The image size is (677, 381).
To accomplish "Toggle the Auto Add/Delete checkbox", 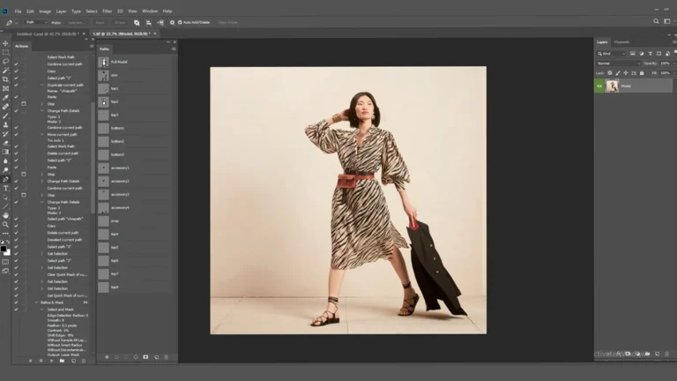I will coord(180,22).
